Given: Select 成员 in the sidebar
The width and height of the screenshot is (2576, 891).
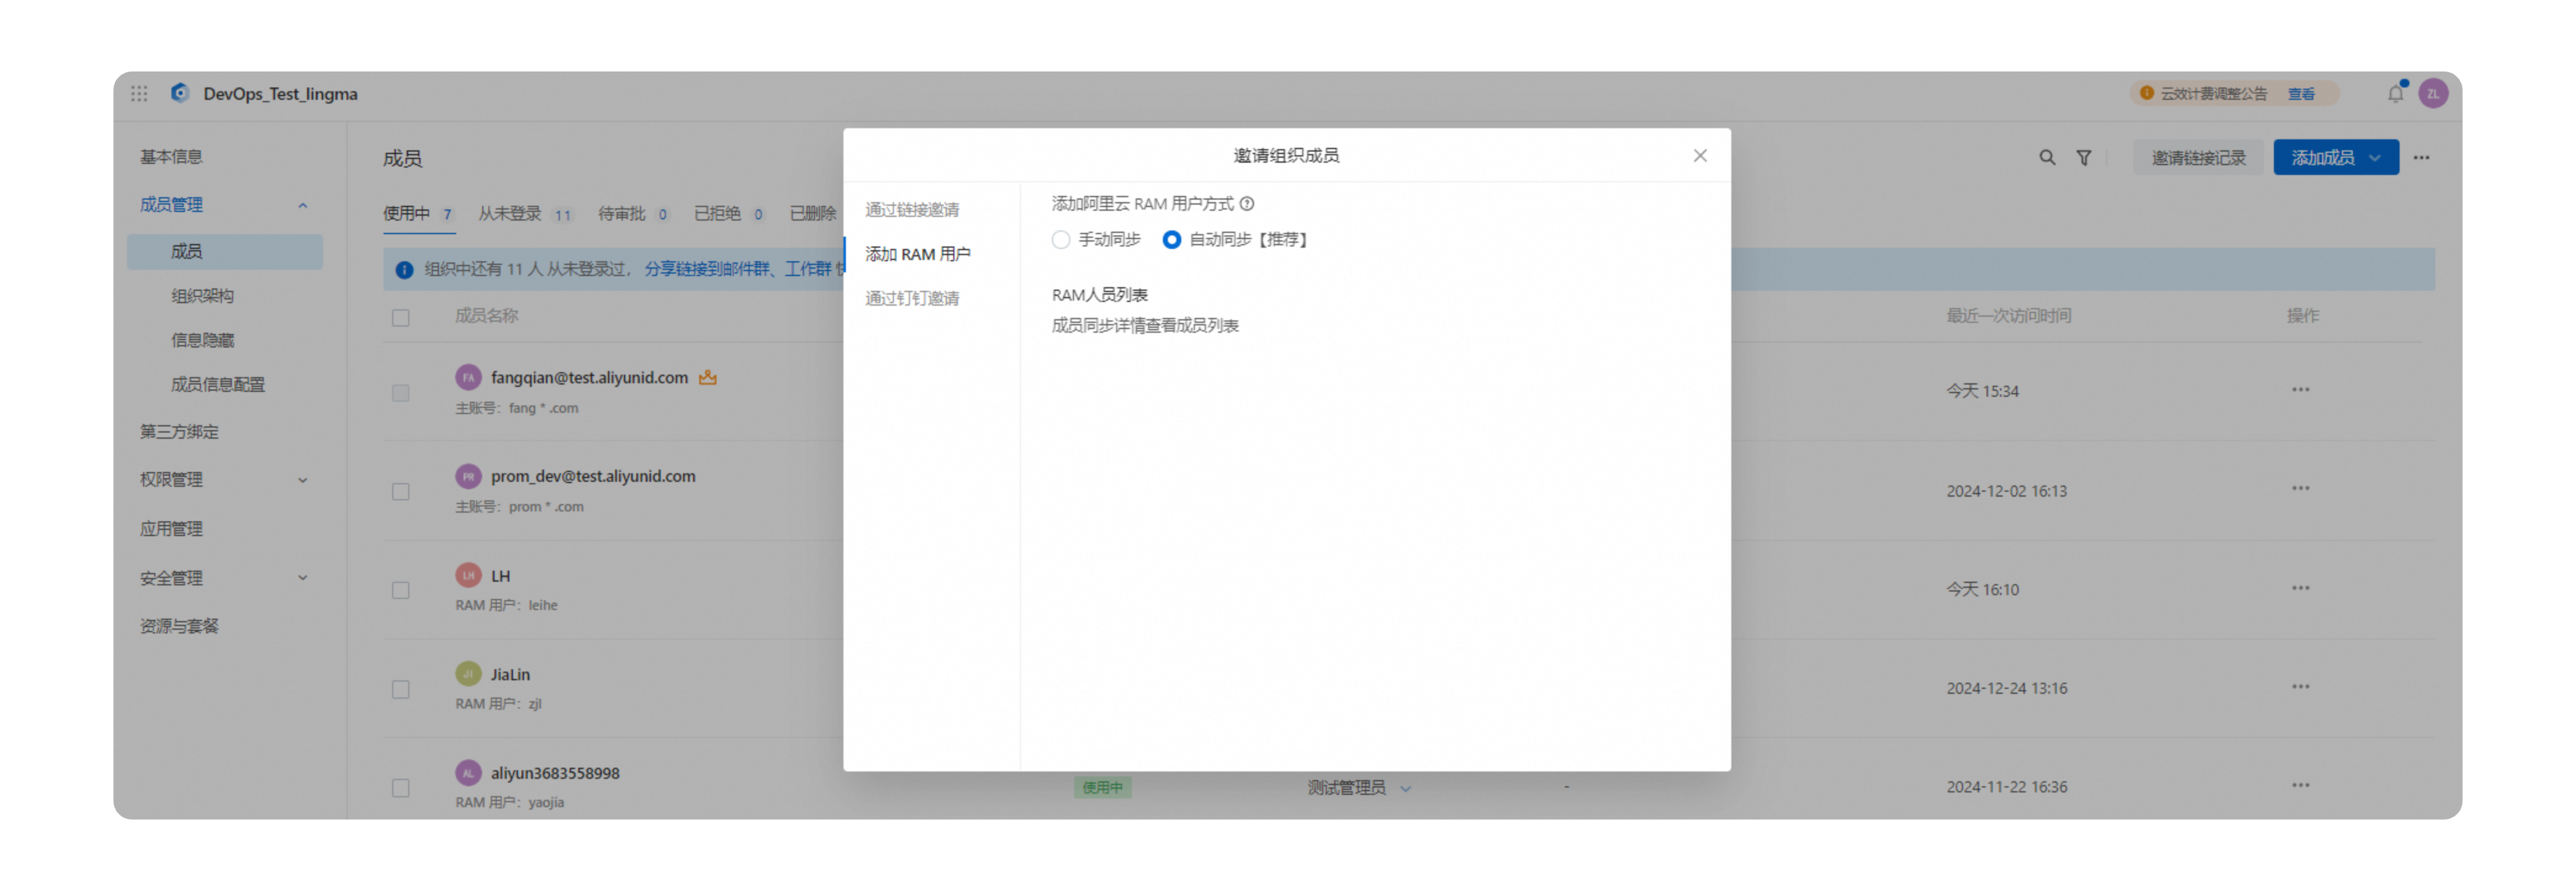Looking at the screenshot, I should 225,252.
